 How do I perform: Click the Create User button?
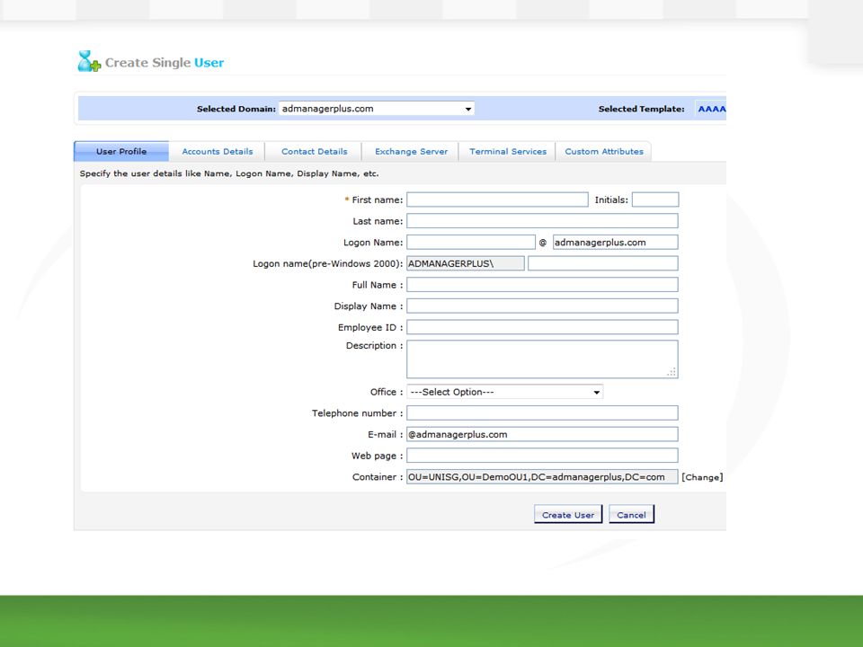[568, 514]
